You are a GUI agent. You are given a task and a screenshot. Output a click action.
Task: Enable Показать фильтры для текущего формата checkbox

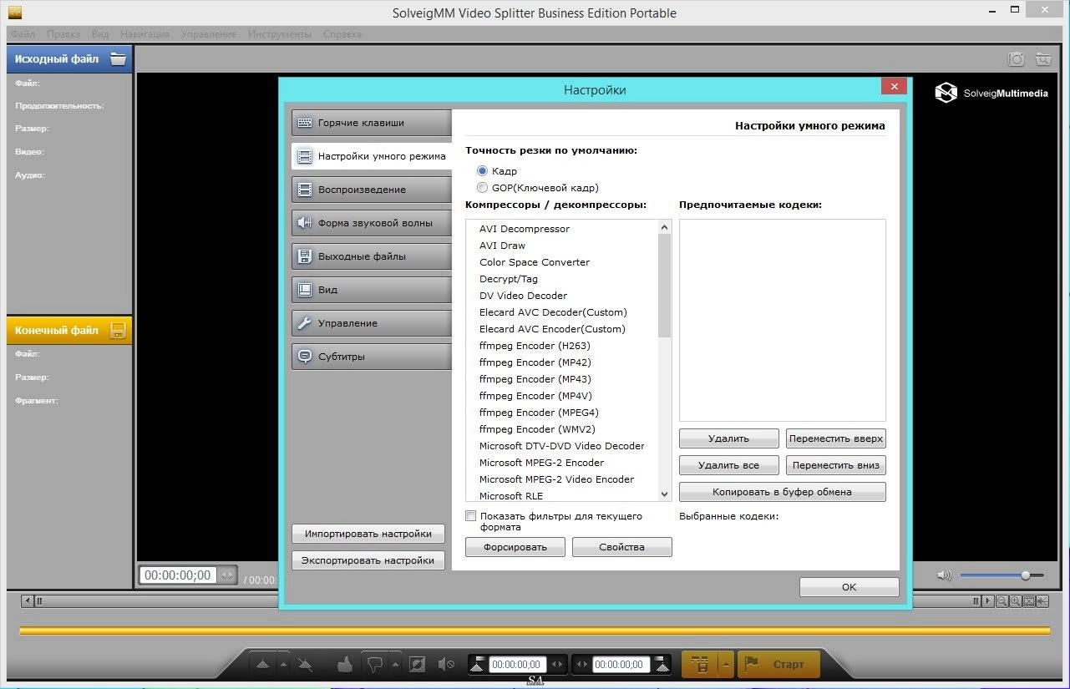click(x=471, y=516)
